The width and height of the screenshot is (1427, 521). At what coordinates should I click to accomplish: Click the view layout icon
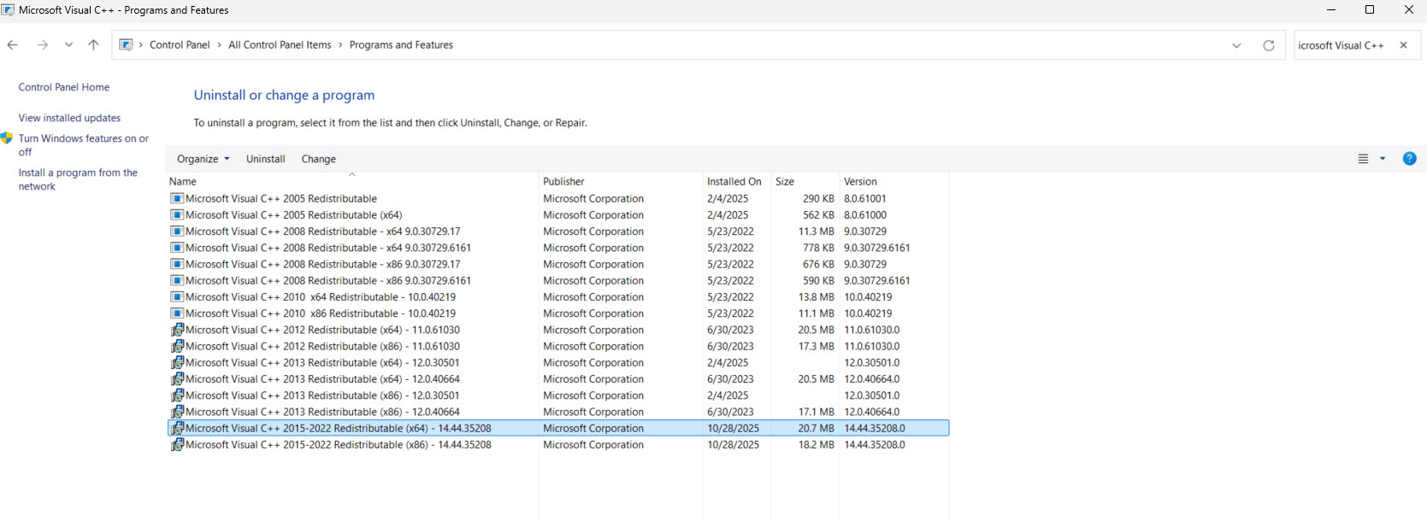(x=1363, y=159)
